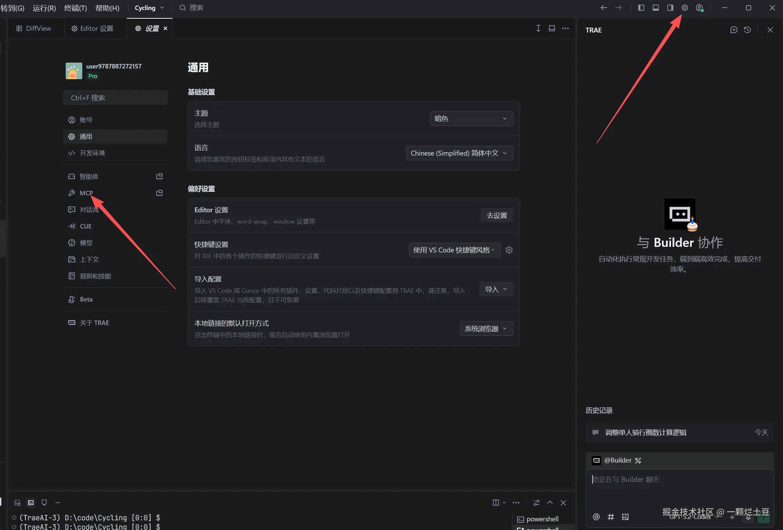This screenshot has width=783, height=530.
Task: Switch to the DiffView tab
Action: (34, 28)
